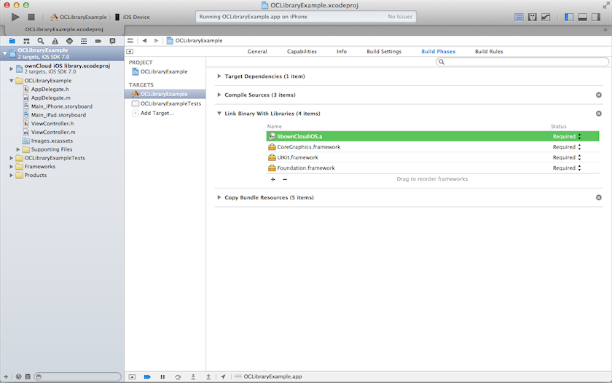Toggle the Utilities pane visibility

[x=597, y=17]
